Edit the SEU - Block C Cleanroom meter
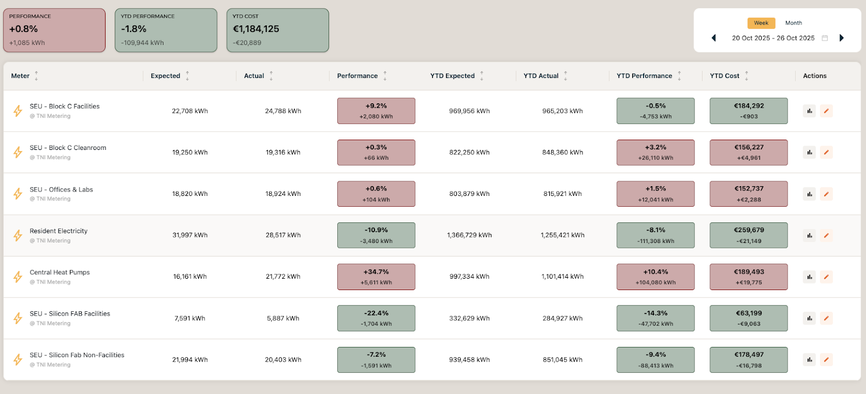Screen dimensions: 866x394 click(826, 153)
